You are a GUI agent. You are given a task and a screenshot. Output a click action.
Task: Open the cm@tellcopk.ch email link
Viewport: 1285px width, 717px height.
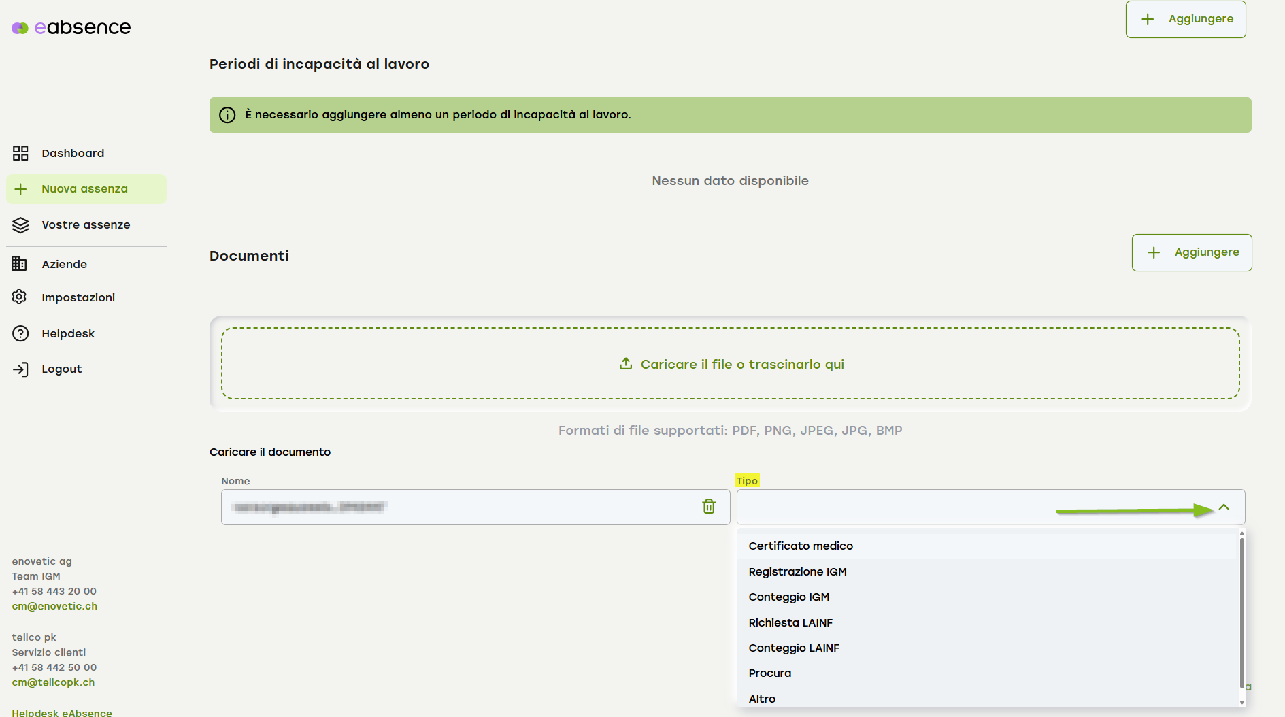click(53, 682)
